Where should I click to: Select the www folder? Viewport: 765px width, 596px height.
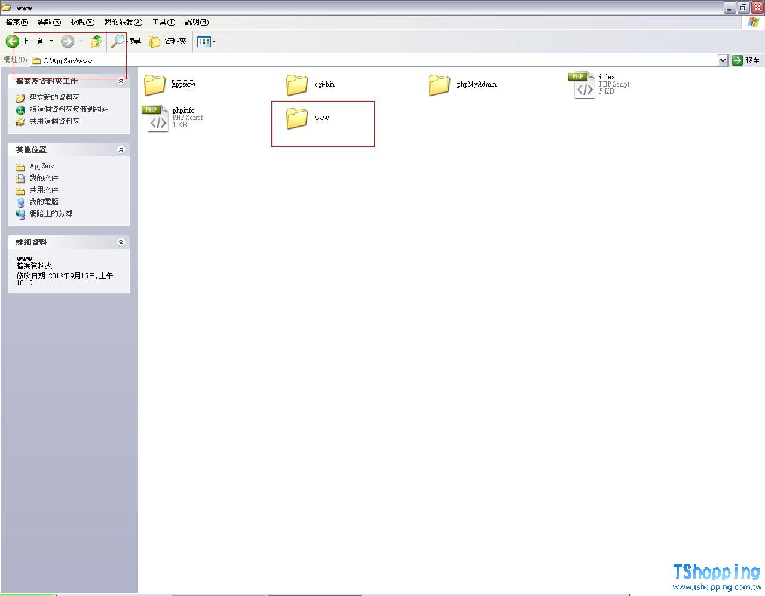point(297,118)
